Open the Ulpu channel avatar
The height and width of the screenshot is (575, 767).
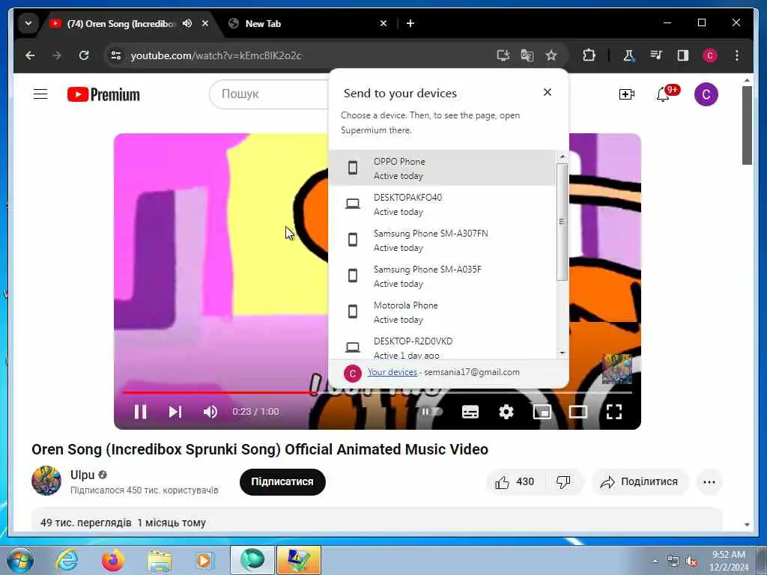point(46,481)
